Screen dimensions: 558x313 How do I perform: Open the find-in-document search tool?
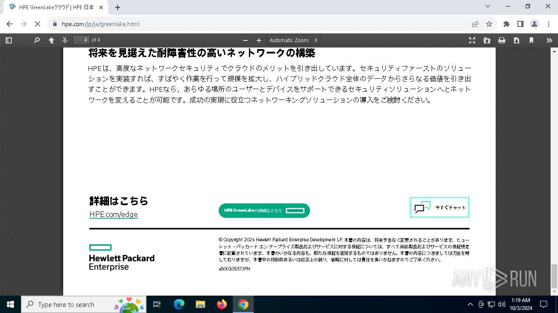37,40
